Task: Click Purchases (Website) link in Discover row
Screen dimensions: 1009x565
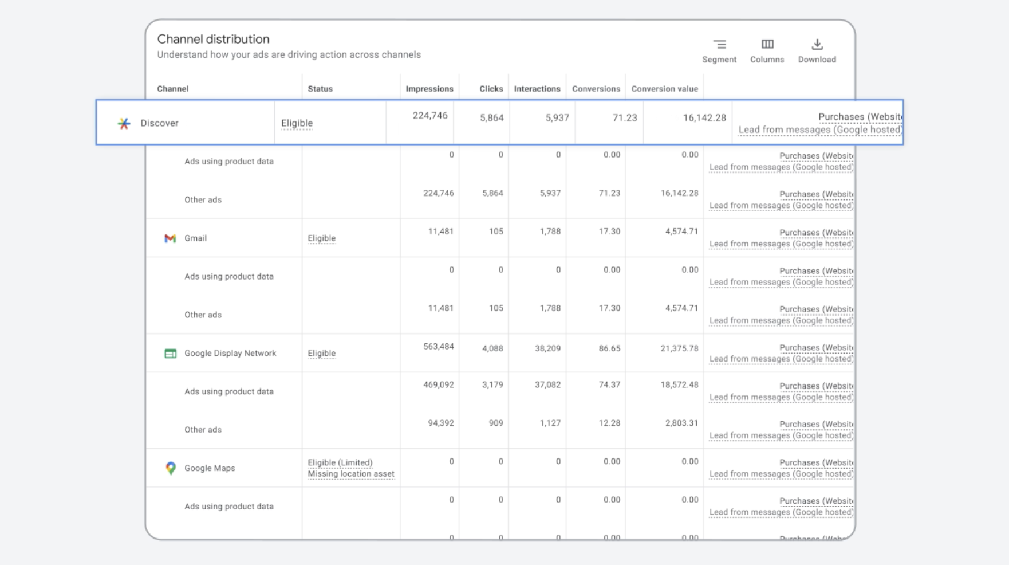Action: (x=859, y=117)
